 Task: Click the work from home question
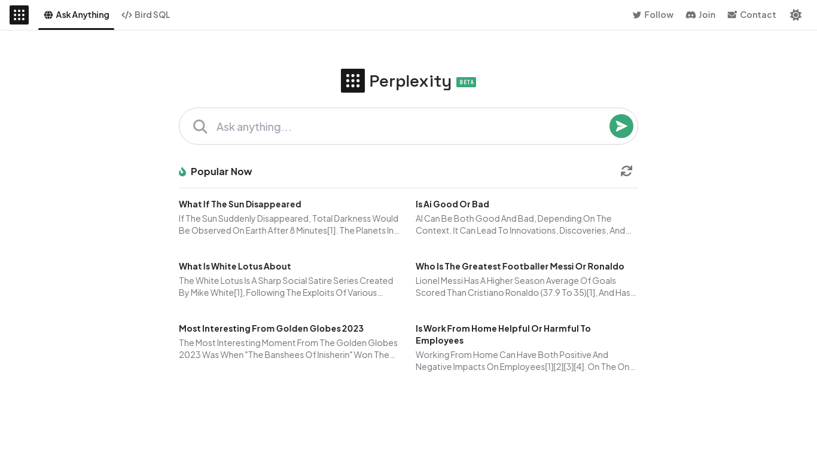503,335
